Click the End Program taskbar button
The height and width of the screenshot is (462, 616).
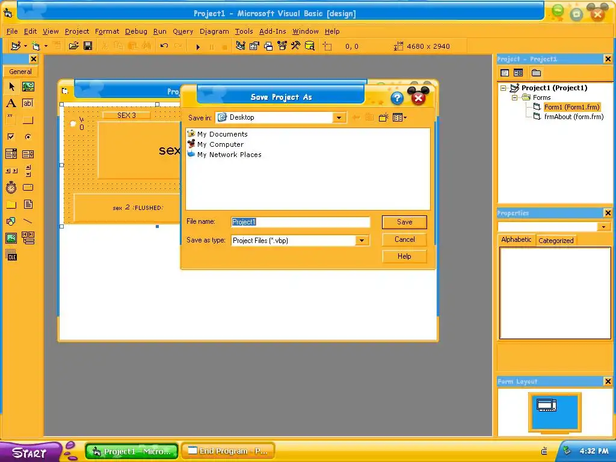pyautogui.click(x=228, y=451)
